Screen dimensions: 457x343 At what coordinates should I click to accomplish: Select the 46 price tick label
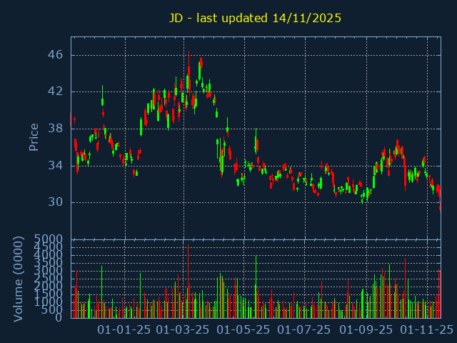(x=56, y=55)
